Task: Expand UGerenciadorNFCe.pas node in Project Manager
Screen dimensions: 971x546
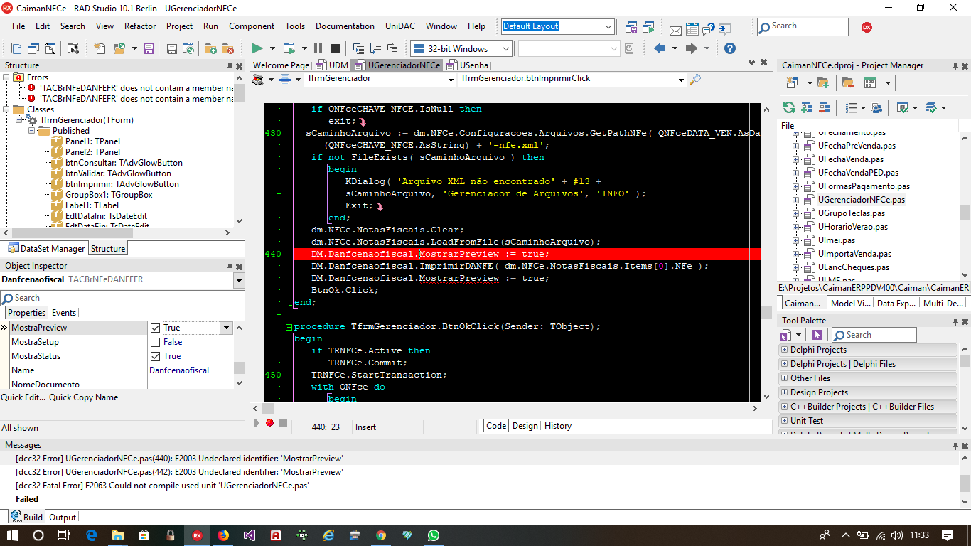Action: pyautogui.click(x=797, y=200)
